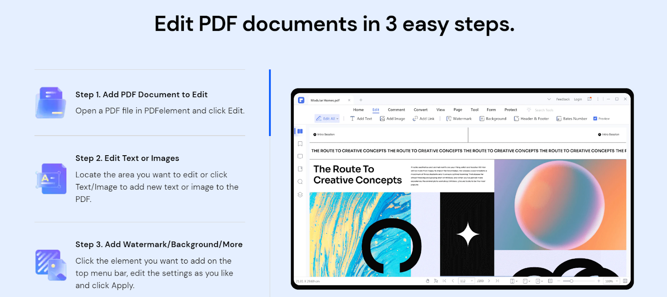Click the blue folder icon for Step 1
667x297 pixels.
(50, 103)
